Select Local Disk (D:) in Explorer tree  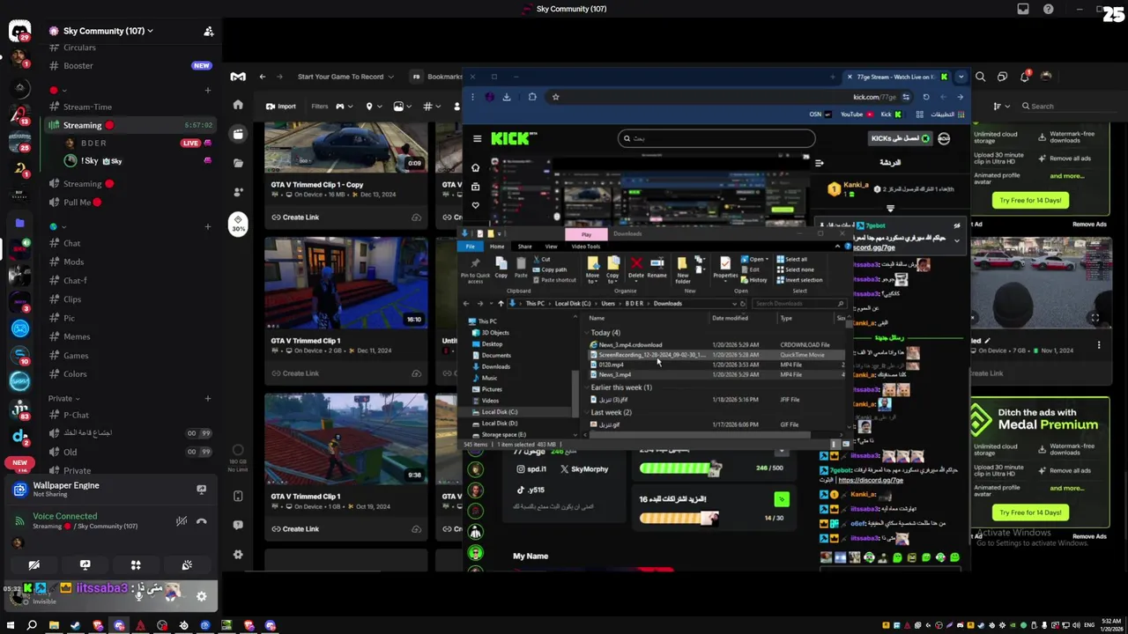pyautogui.click(x=499, y=424)
